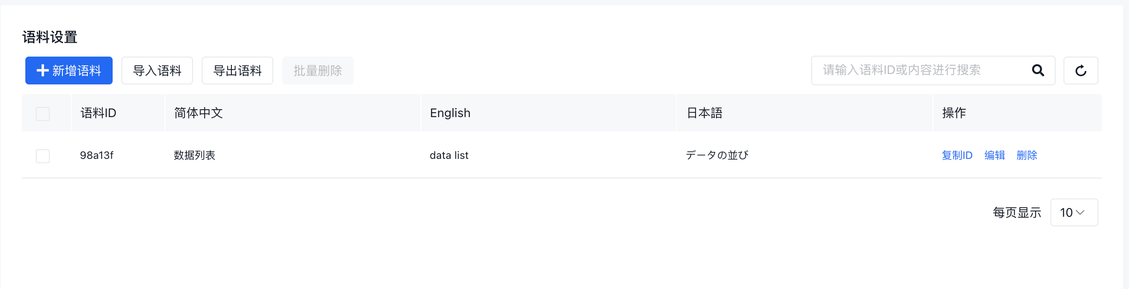1129x289 pixels.
Task: Open the 导入语料 import button
Action: 157,71
